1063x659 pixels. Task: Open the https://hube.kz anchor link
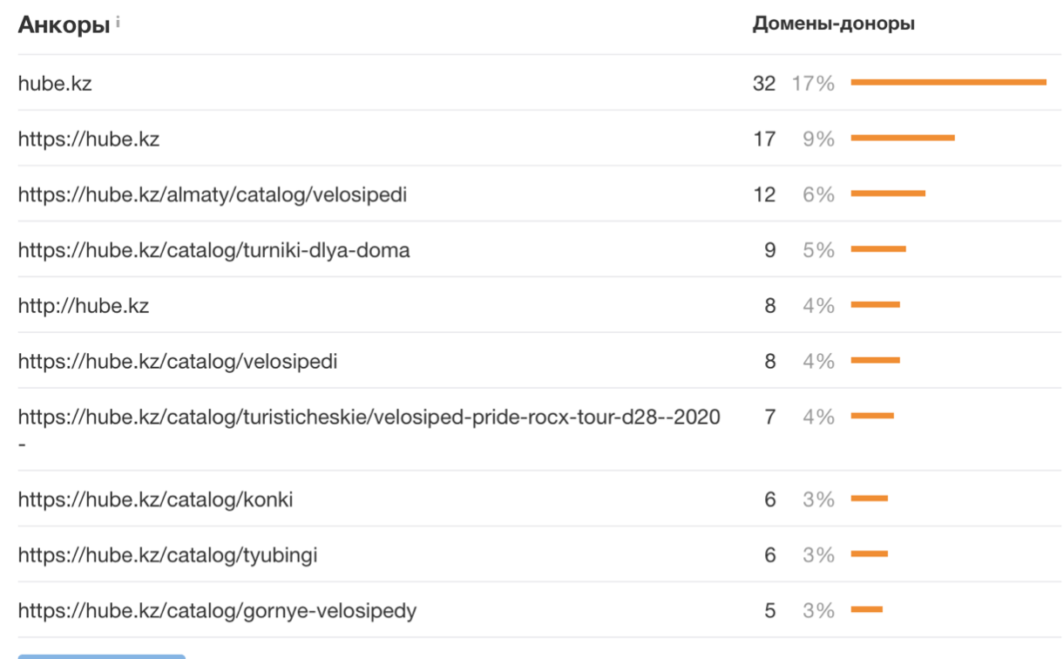tap(90, 139)
